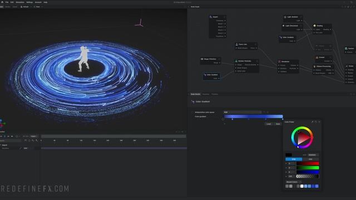Select the Light Directional node icon
Viewport: 356px width, 200px height.
click(x=283, y=26)
